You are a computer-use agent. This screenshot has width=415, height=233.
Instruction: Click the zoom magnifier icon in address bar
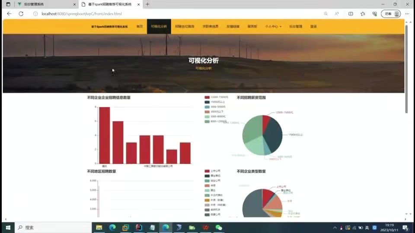[326, 14]
